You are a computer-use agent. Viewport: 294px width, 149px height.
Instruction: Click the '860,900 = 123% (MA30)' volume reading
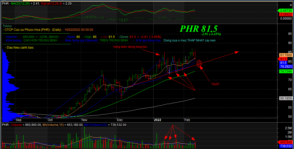coord(41,37)
